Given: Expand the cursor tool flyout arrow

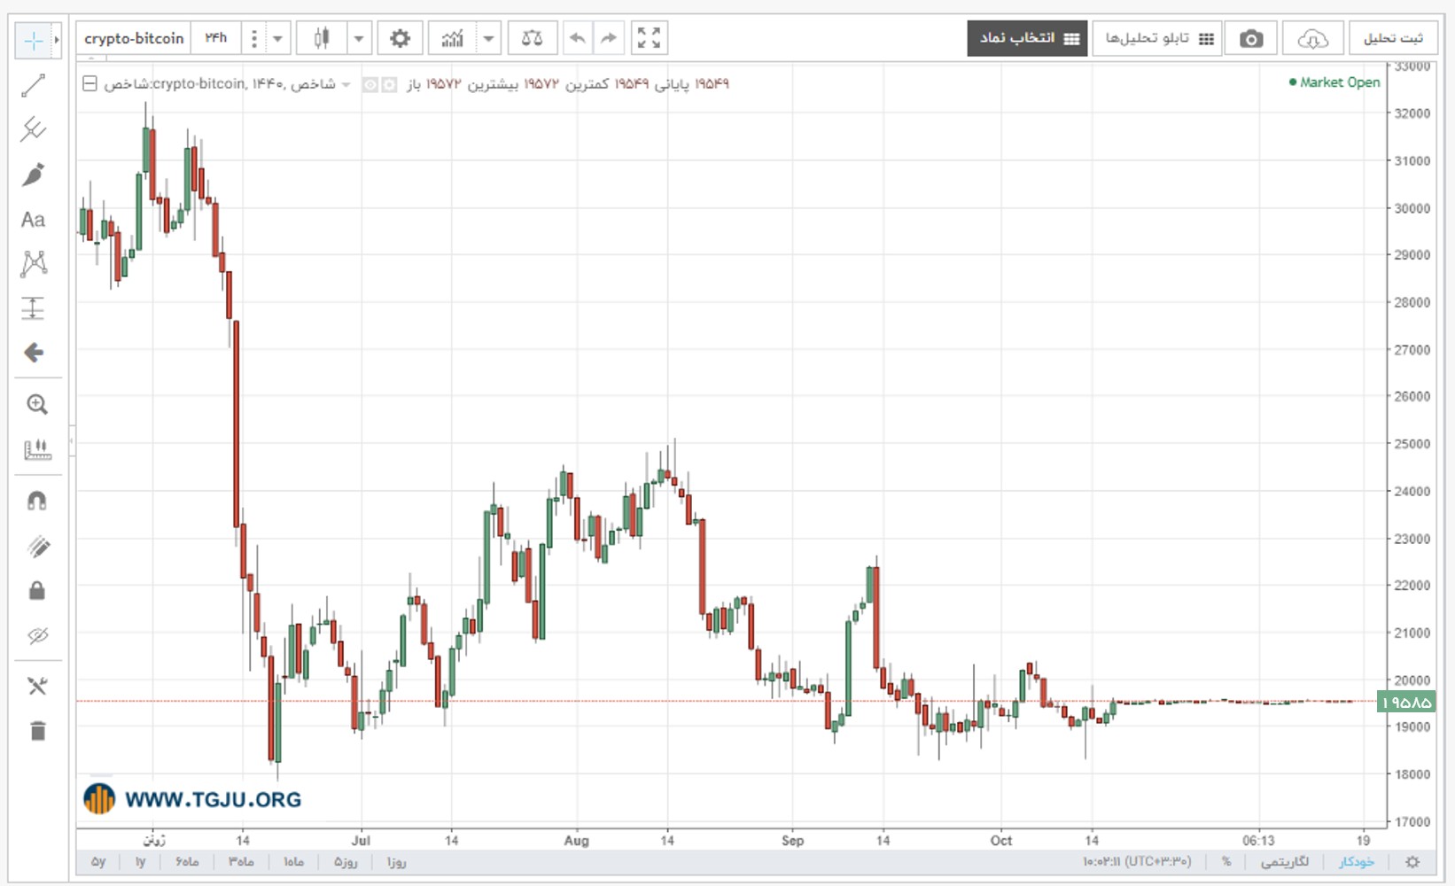Looking at the screenshot, I should coord(57,41).
